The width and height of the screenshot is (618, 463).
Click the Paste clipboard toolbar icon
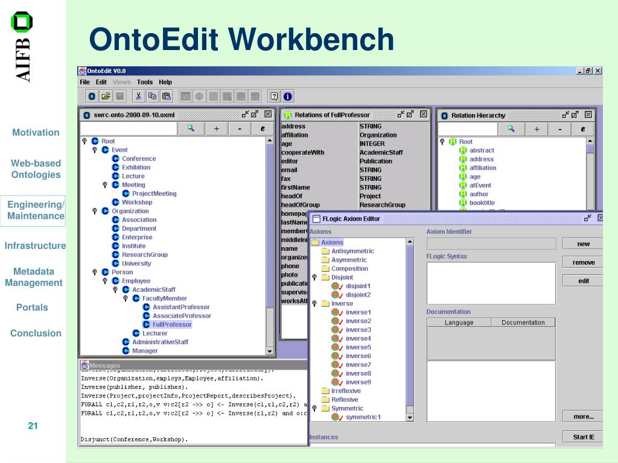167,96
